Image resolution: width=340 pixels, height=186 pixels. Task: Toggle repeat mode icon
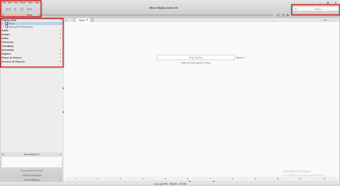(x=278, y=15)
